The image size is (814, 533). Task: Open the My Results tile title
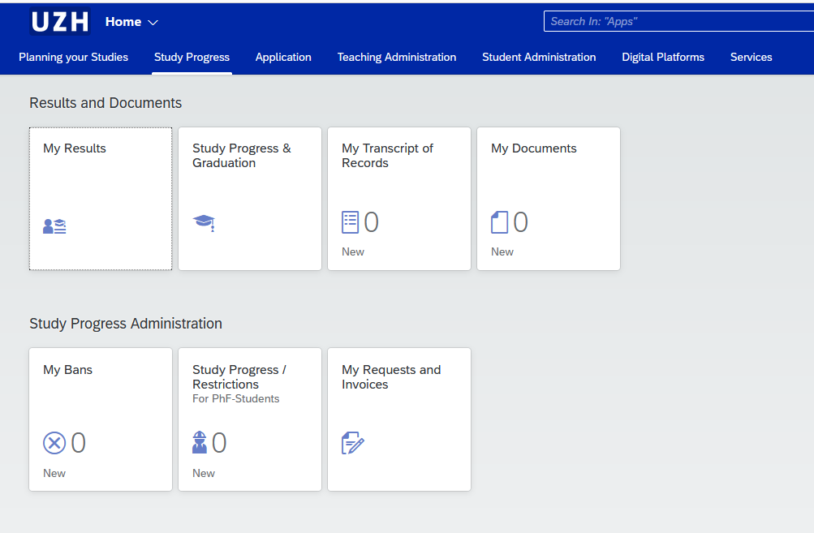(75, 148)
